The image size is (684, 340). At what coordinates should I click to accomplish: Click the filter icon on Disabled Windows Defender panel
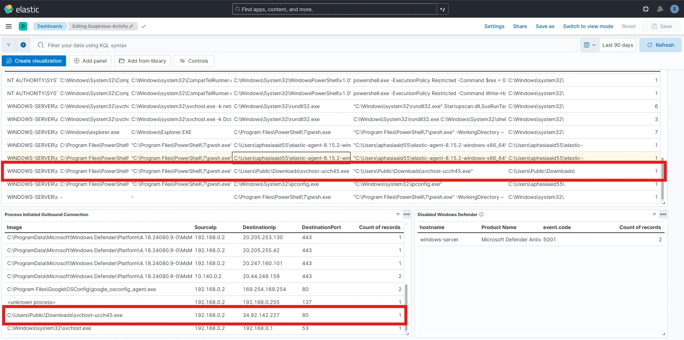coord(654,214)
